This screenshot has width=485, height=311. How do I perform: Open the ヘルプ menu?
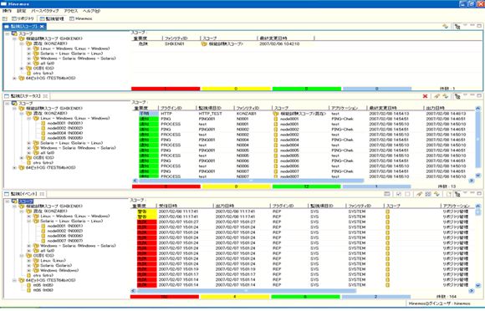(91, 11)
